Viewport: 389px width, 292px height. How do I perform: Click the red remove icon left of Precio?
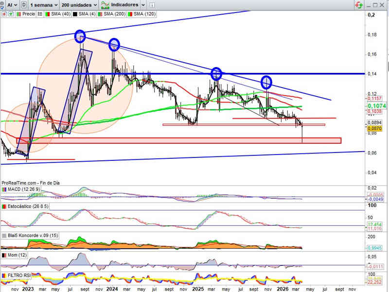coord(4,15)
